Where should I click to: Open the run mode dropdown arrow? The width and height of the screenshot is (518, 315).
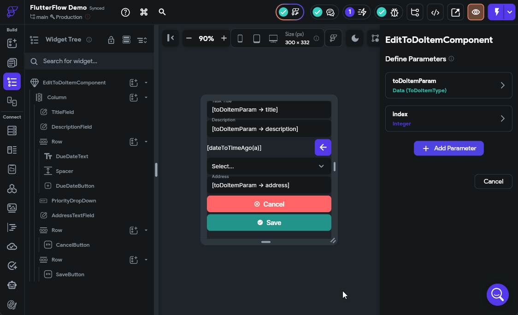coord(510,12)
